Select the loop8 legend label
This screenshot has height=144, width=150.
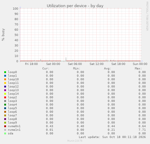point(12,119)
